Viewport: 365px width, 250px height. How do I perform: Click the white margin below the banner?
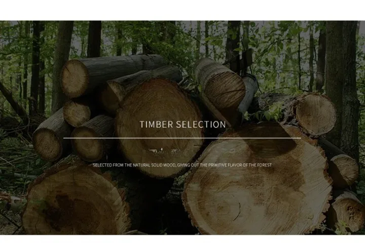[182, 242]
